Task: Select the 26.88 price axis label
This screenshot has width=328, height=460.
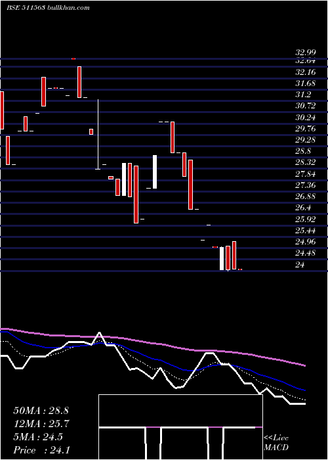Action: (x=306, y=196)
